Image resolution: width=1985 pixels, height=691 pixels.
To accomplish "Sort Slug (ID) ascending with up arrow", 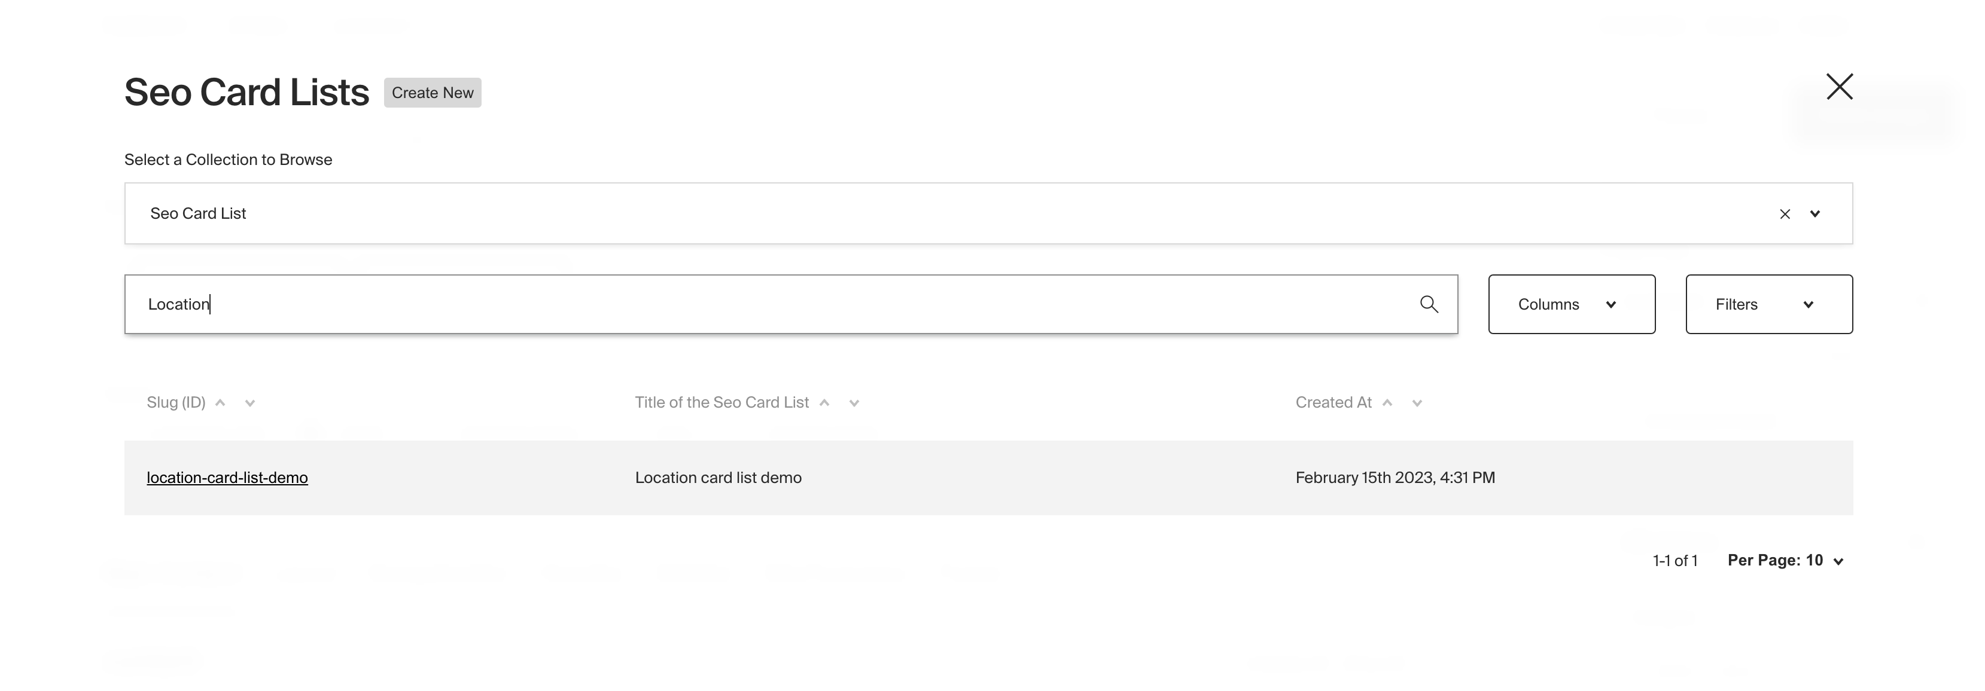I will click(220, 402).
